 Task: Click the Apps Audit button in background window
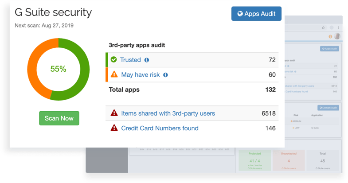(329, 49)
